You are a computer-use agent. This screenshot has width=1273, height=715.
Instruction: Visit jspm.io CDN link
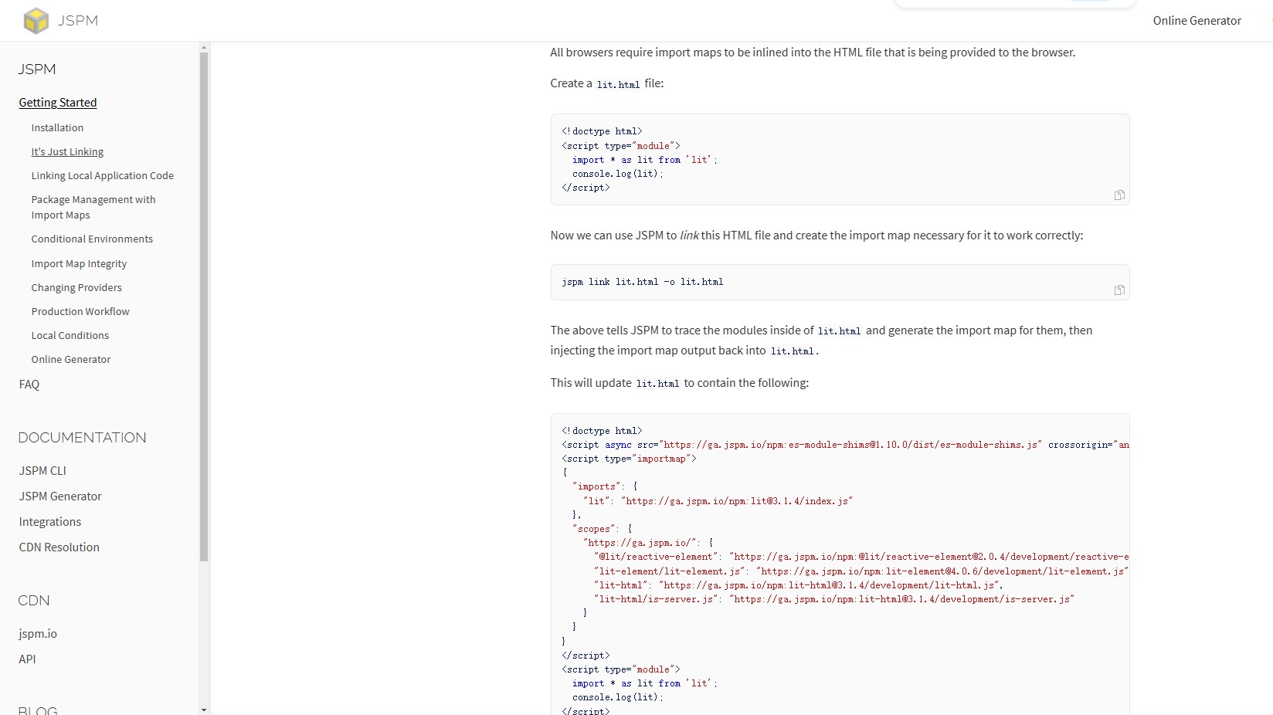coord(38,634)
